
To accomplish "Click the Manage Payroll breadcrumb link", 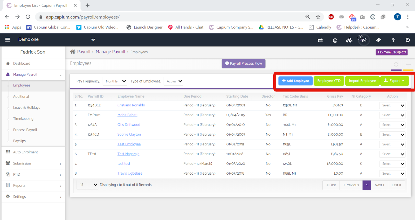I will (110, 52).
